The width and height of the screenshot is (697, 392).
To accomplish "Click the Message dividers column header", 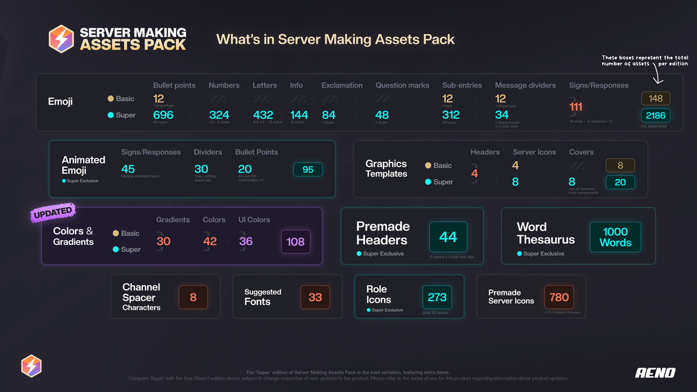I will (x=526, y=85).
